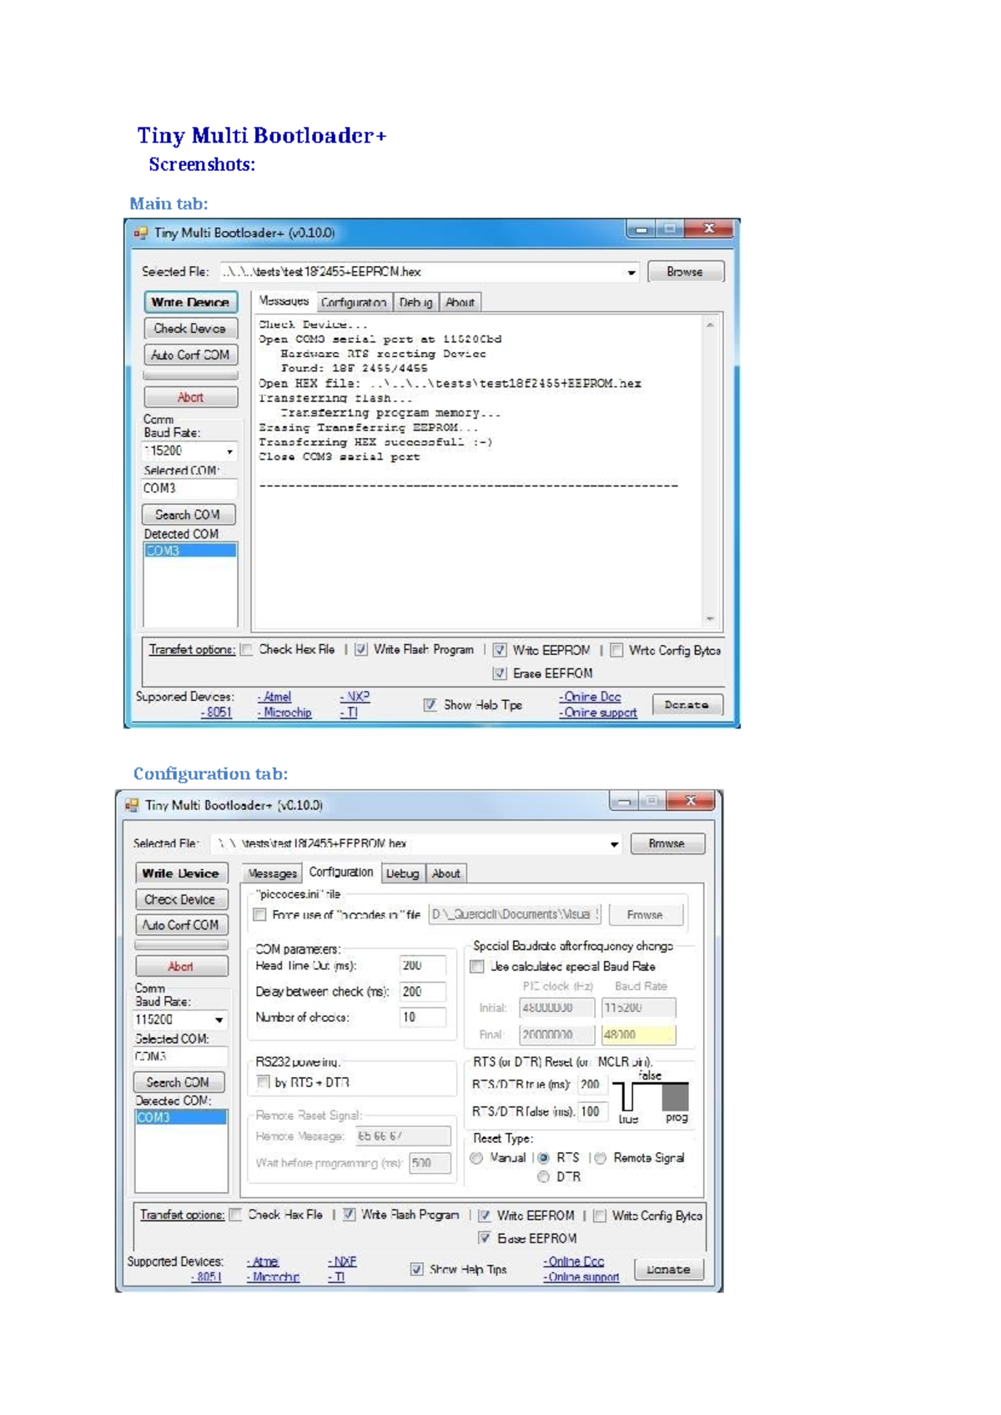Open the Selected File dropdown in Main tab window
1001x1415 pixels.
tap(631, 272)
